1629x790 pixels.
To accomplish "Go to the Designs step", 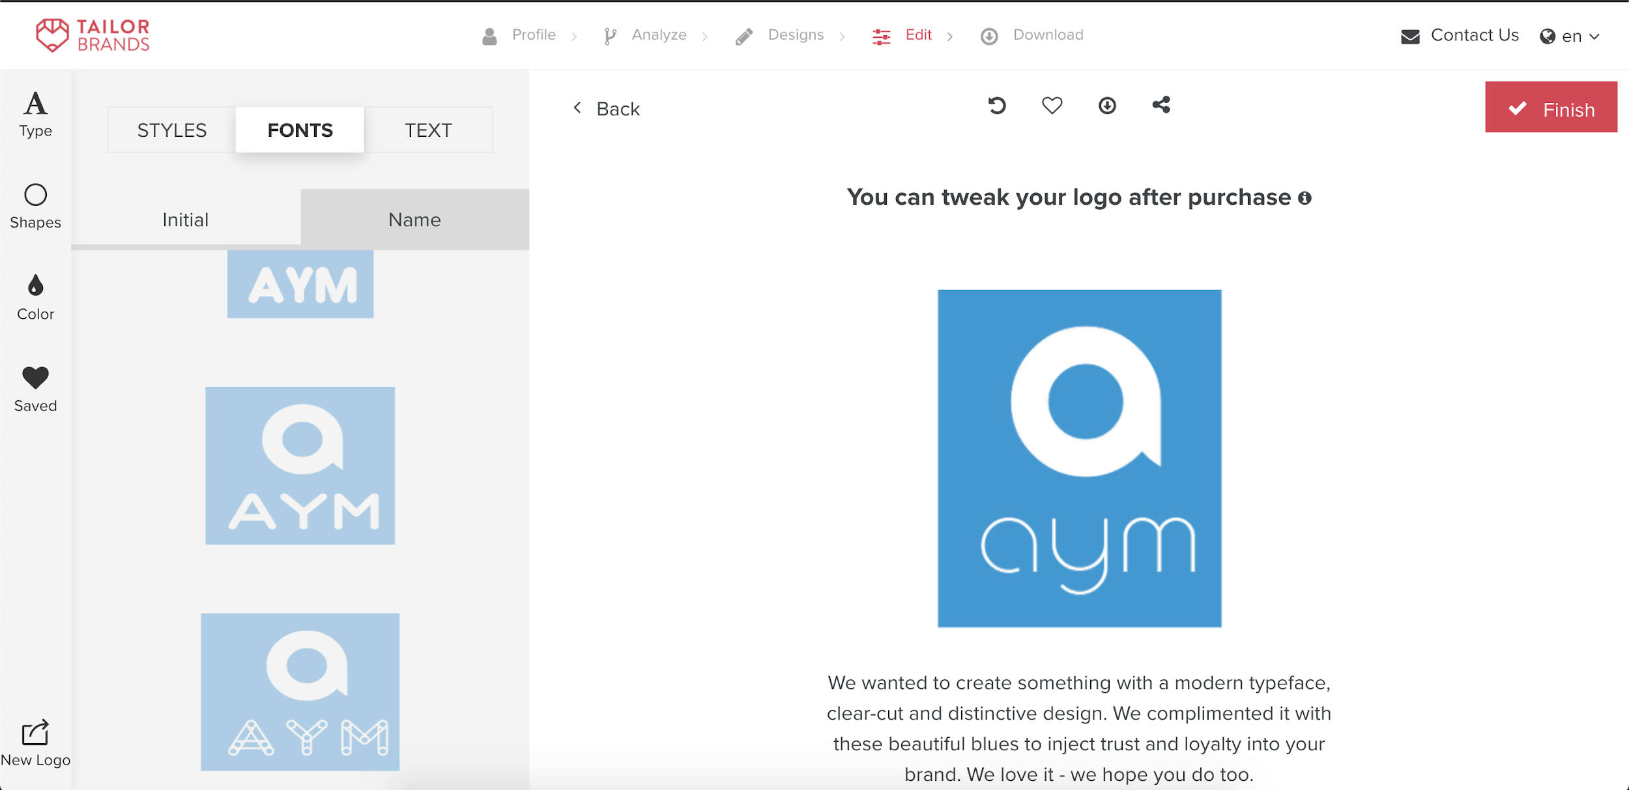I will (796, 35).
